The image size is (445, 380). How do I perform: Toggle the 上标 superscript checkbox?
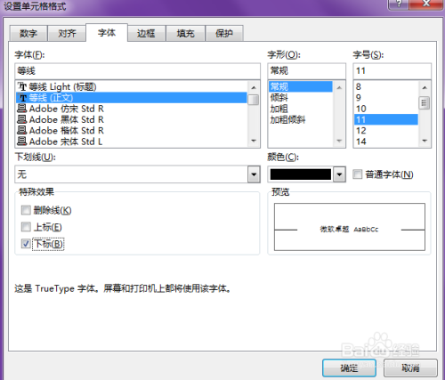pos(26,227)
